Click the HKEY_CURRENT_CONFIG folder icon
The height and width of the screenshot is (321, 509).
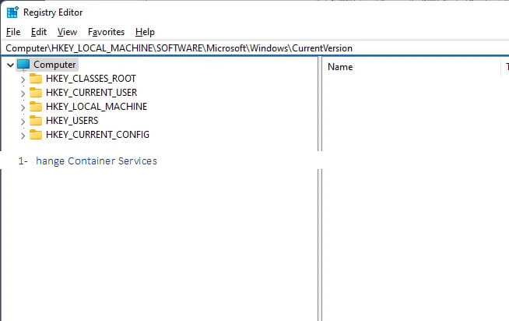click(36, 135)
